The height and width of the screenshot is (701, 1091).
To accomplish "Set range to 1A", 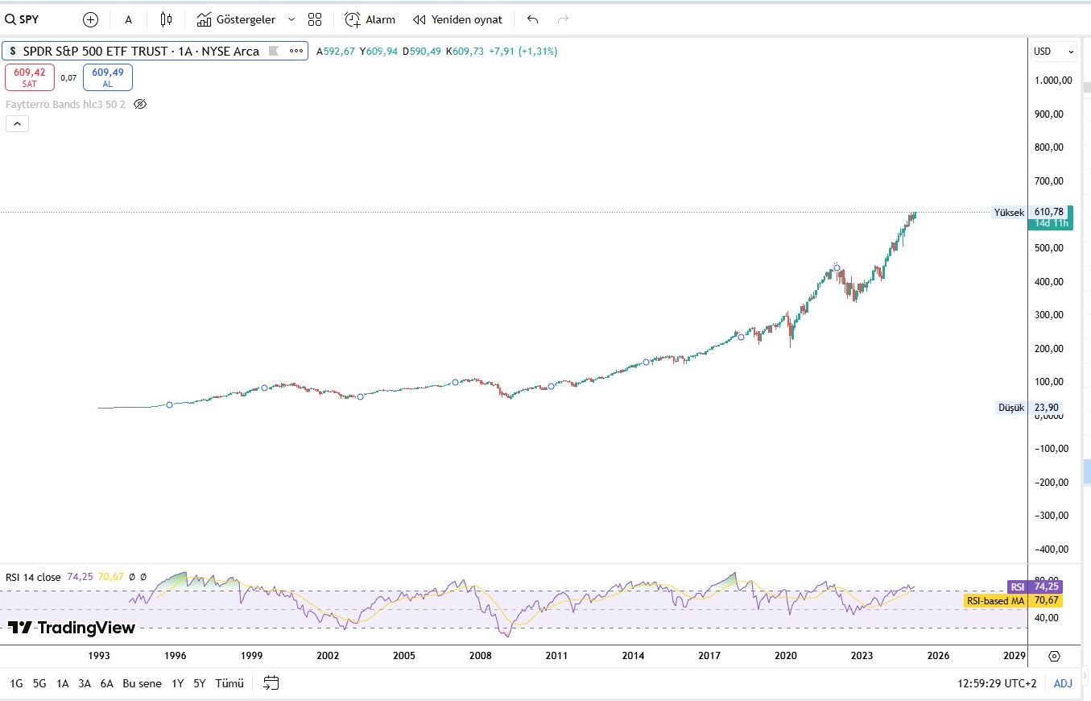I will [x=62, y=683].
